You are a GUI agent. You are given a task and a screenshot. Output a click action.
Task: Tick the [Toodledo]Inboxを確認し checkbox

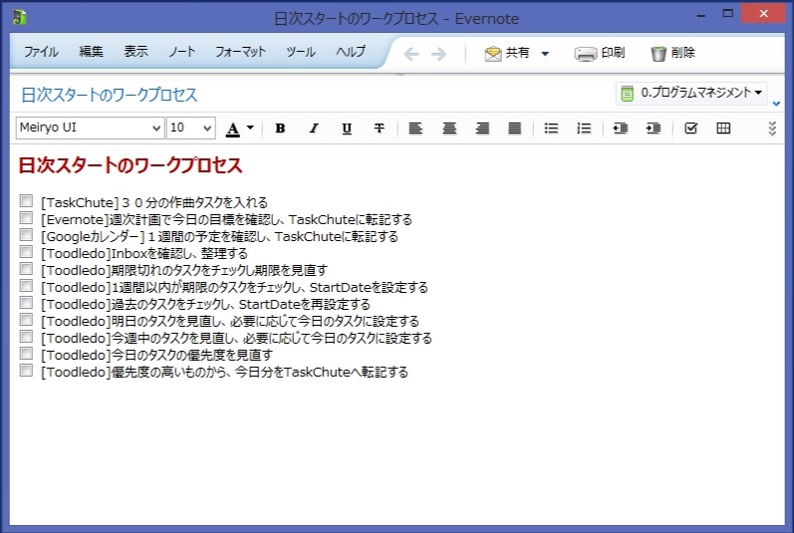(26, 252)
